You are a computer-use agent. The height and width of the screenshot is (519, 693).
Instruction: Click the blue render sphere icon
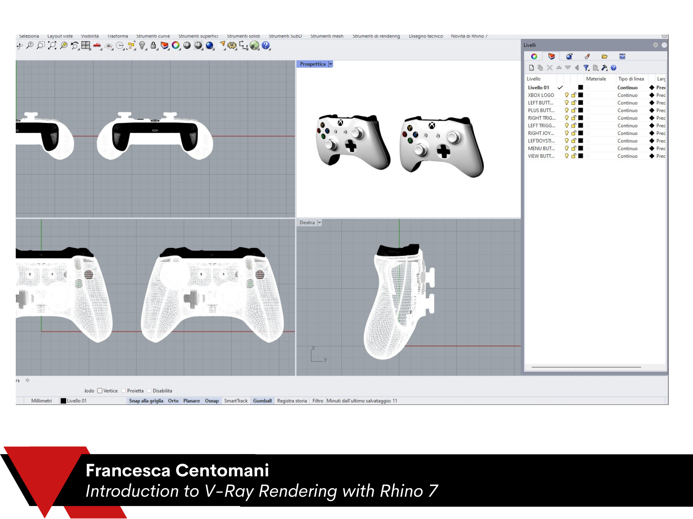(209, 45)
